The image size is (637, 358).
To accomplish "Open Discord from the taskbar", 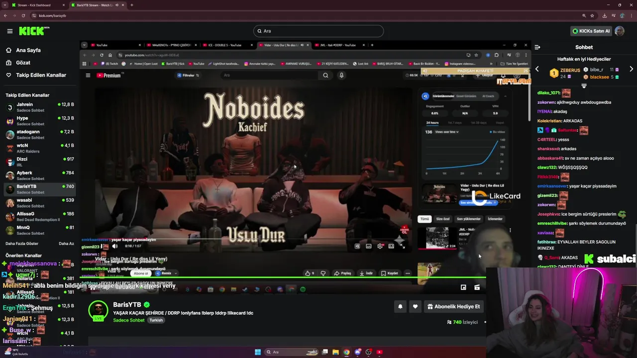I will pyautogui.click(x=357, y=352).
